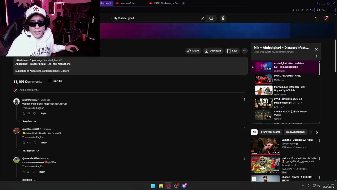Click the YouTube upload arrow icon

coord(316,18)
